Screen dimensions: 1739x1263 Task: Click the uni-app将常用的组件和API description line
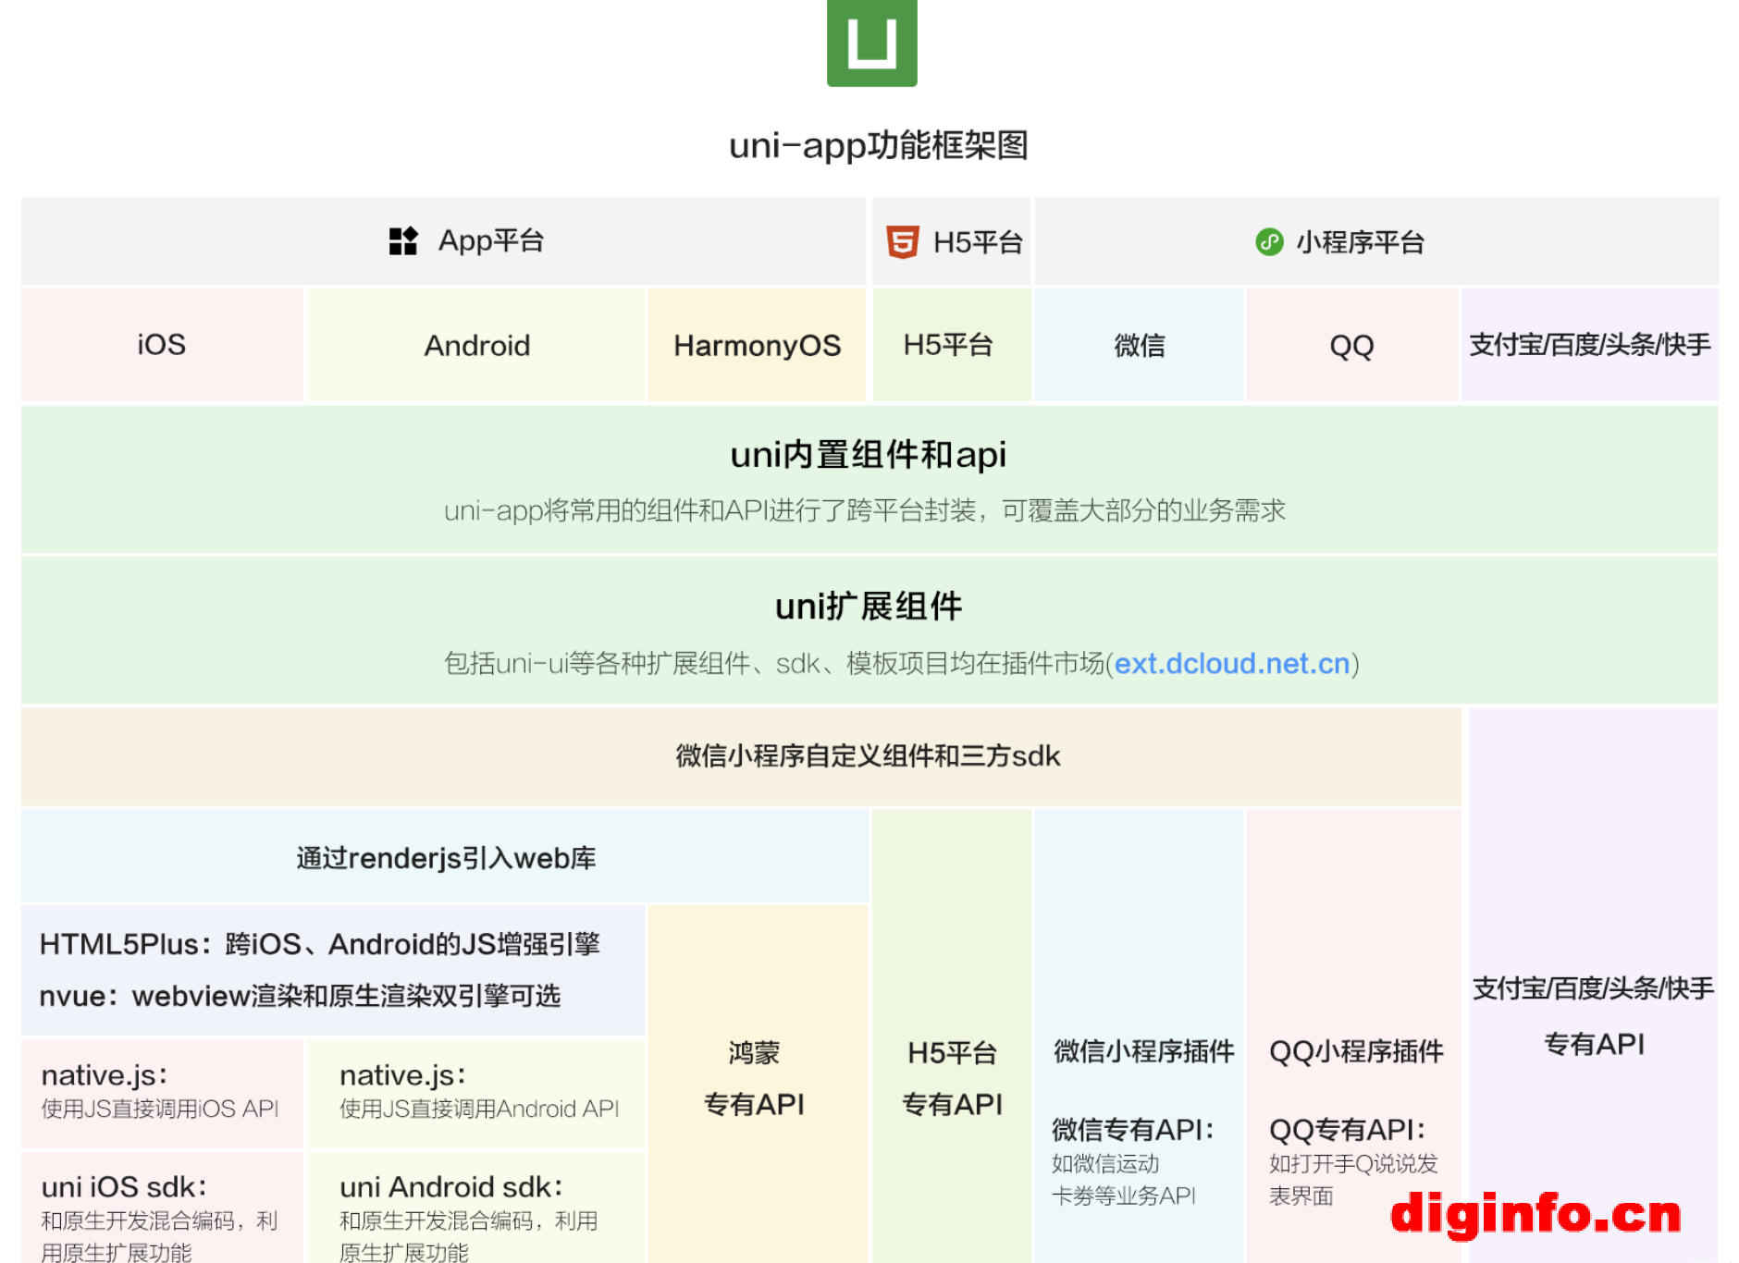click(x=865, y=510)
